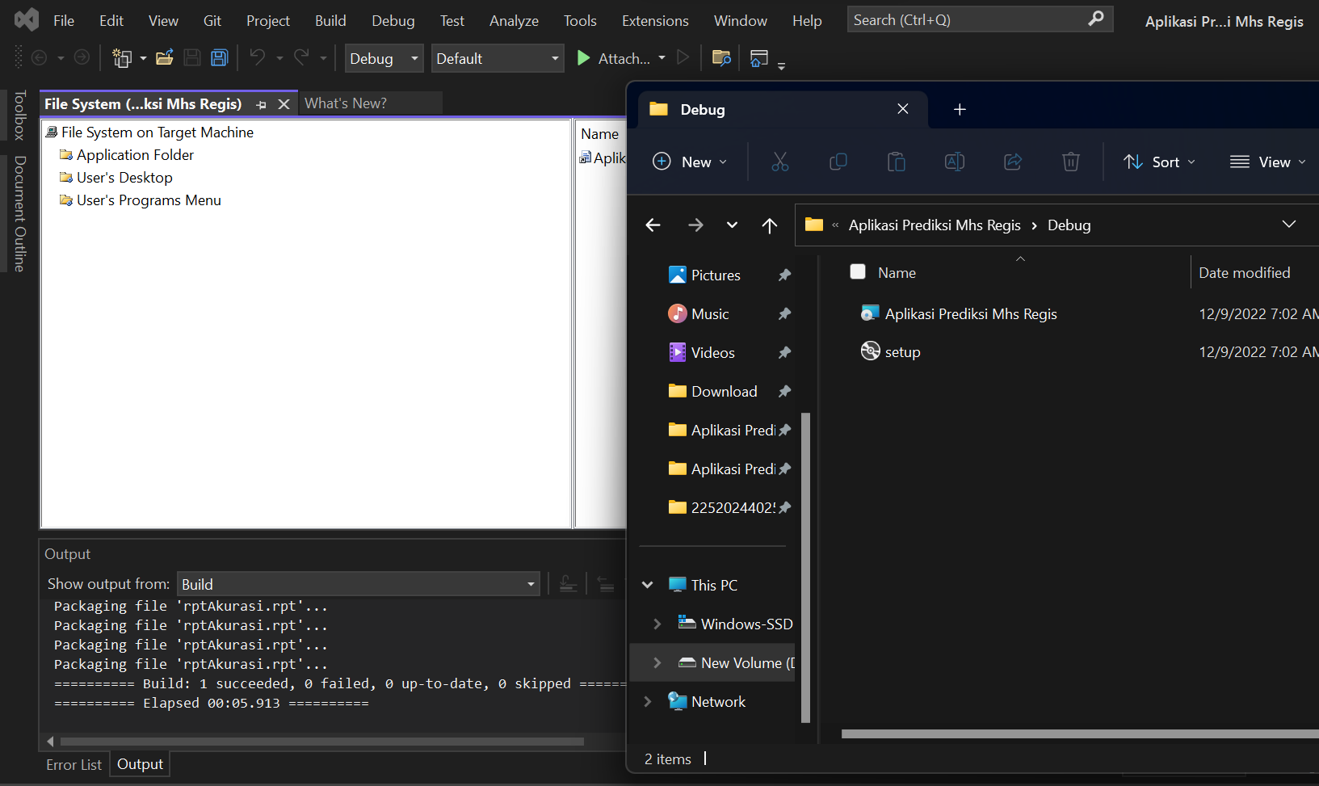Click the search magnifier icon in the VS search box
1319x786 pixels.
(x=1096, y=19)
